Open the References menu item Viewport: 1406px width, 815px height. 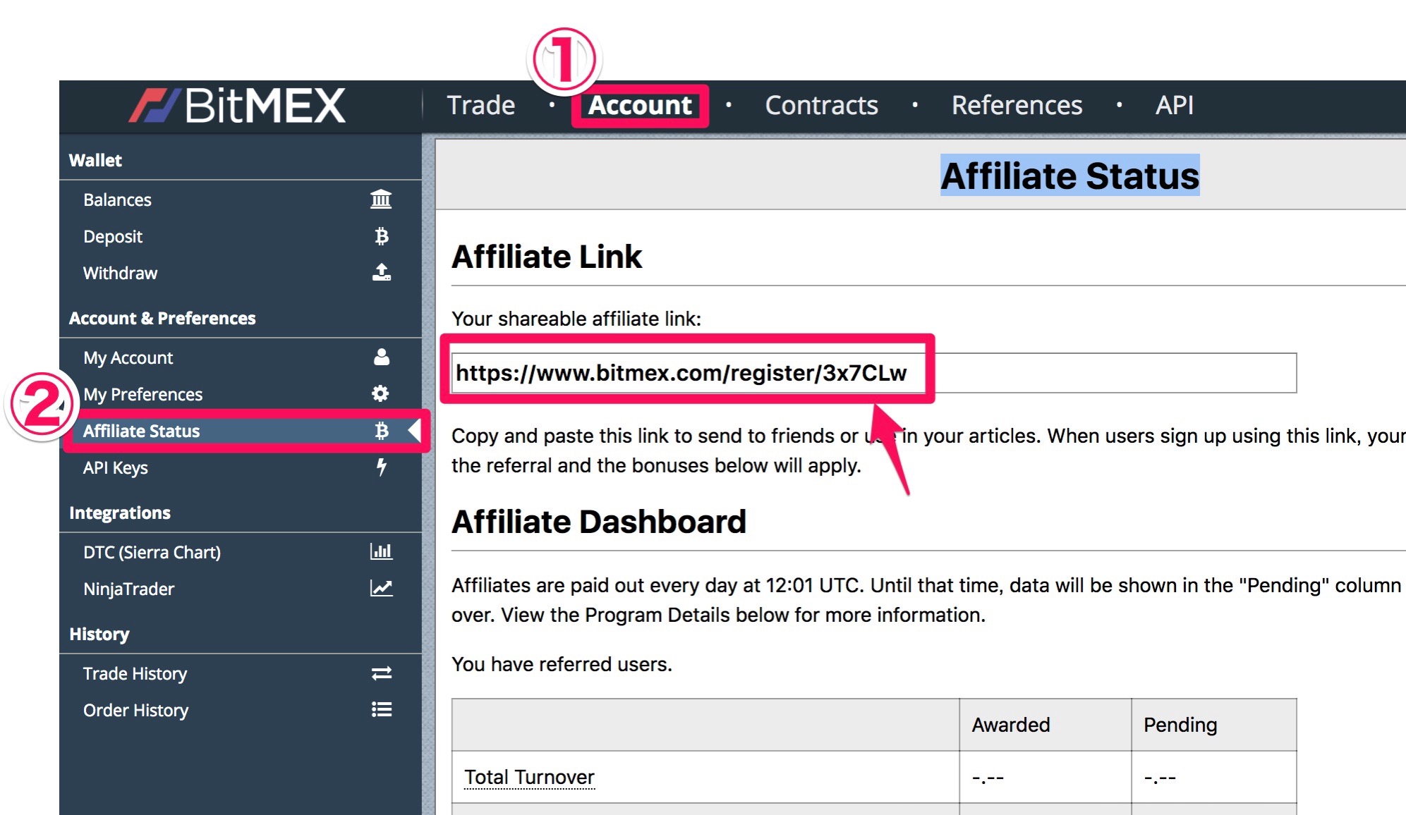[x=1017, y=105]
